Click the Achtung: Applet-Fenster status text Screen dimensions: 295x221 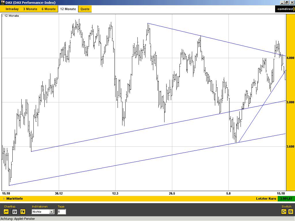pyautogui.click(x=18, y=219)
